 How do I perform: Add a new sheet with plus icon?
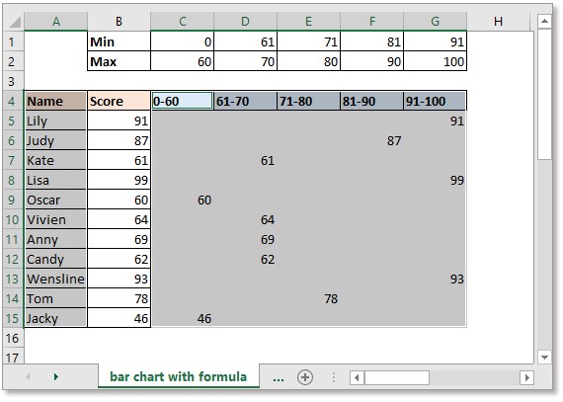tap(305, 377)
